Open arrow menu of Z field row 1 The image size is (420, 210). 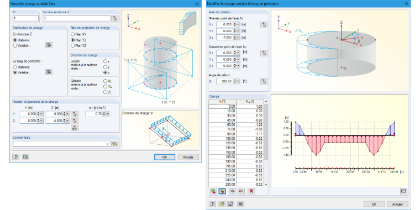click(x=68, y=114)
